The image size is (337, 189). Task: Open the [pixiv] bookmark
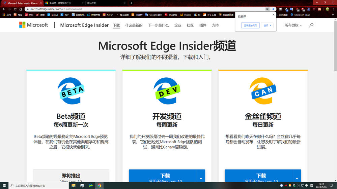(53, 15)
